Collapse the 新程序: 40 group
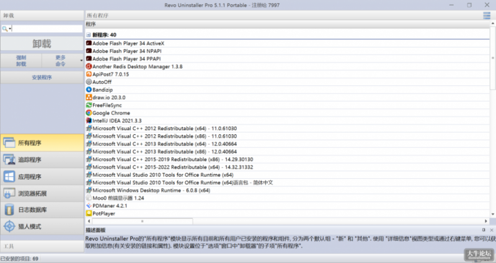This screenshot has height=263, width=496. click(x=88, y=35)
